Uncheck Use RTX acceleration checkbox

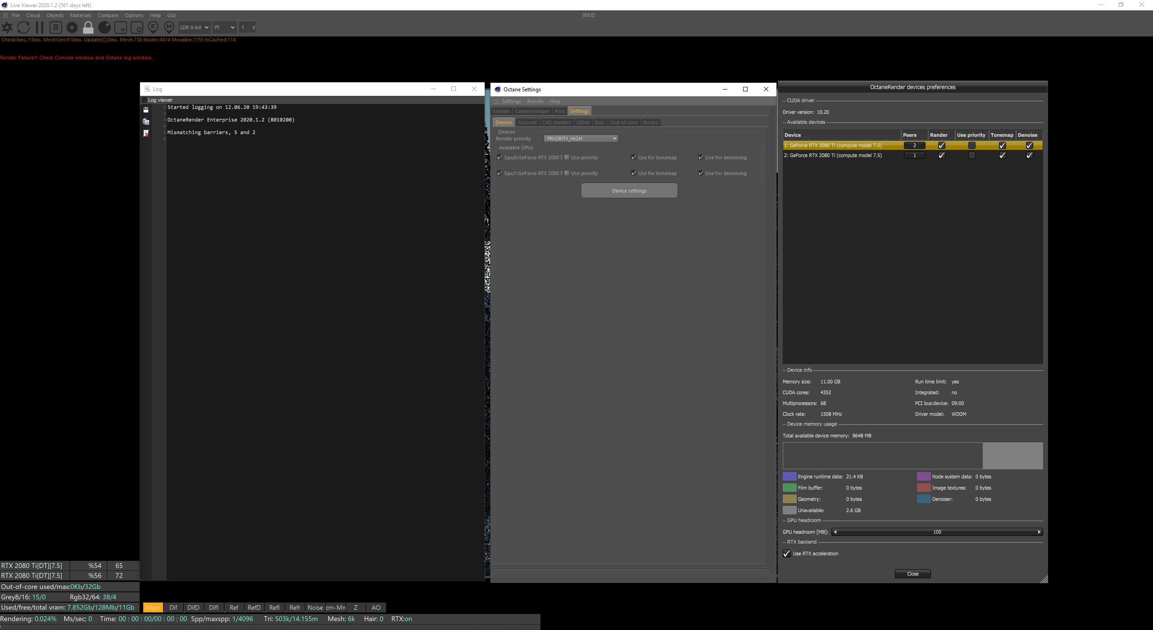tap(787, 553)
